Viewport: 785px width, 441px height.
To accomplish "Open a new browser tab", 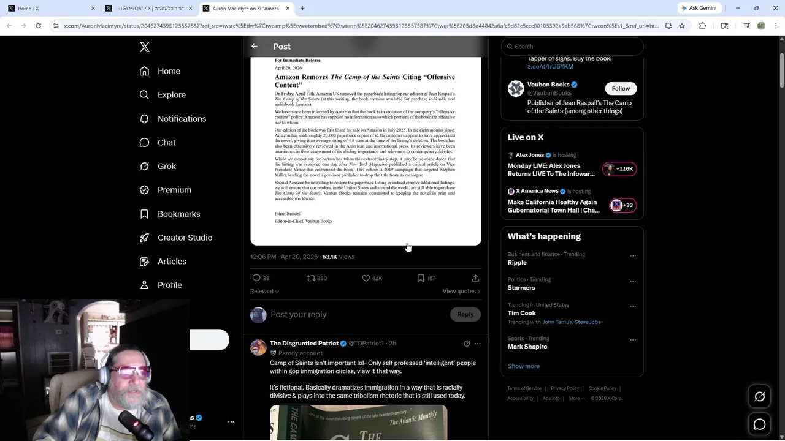I will (x=302, y=9).
